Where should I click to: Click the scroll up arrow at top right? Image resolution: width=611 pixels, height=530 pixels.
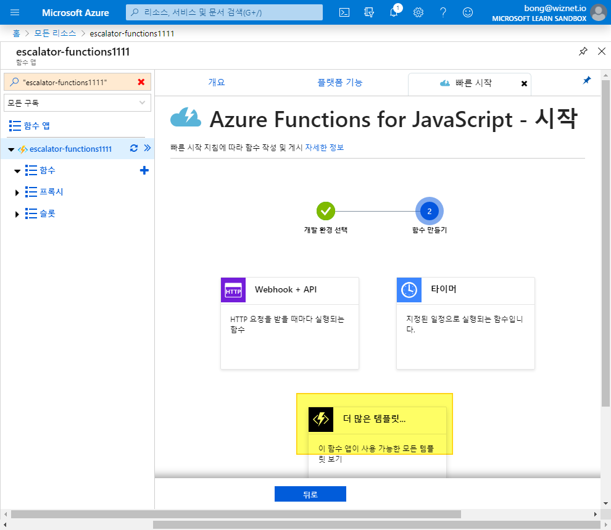605,75
